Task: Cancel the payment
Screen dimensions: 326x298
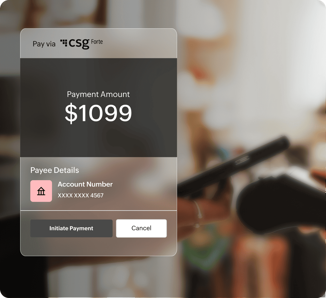Action: pyautogui.click(x=141, y=228)
